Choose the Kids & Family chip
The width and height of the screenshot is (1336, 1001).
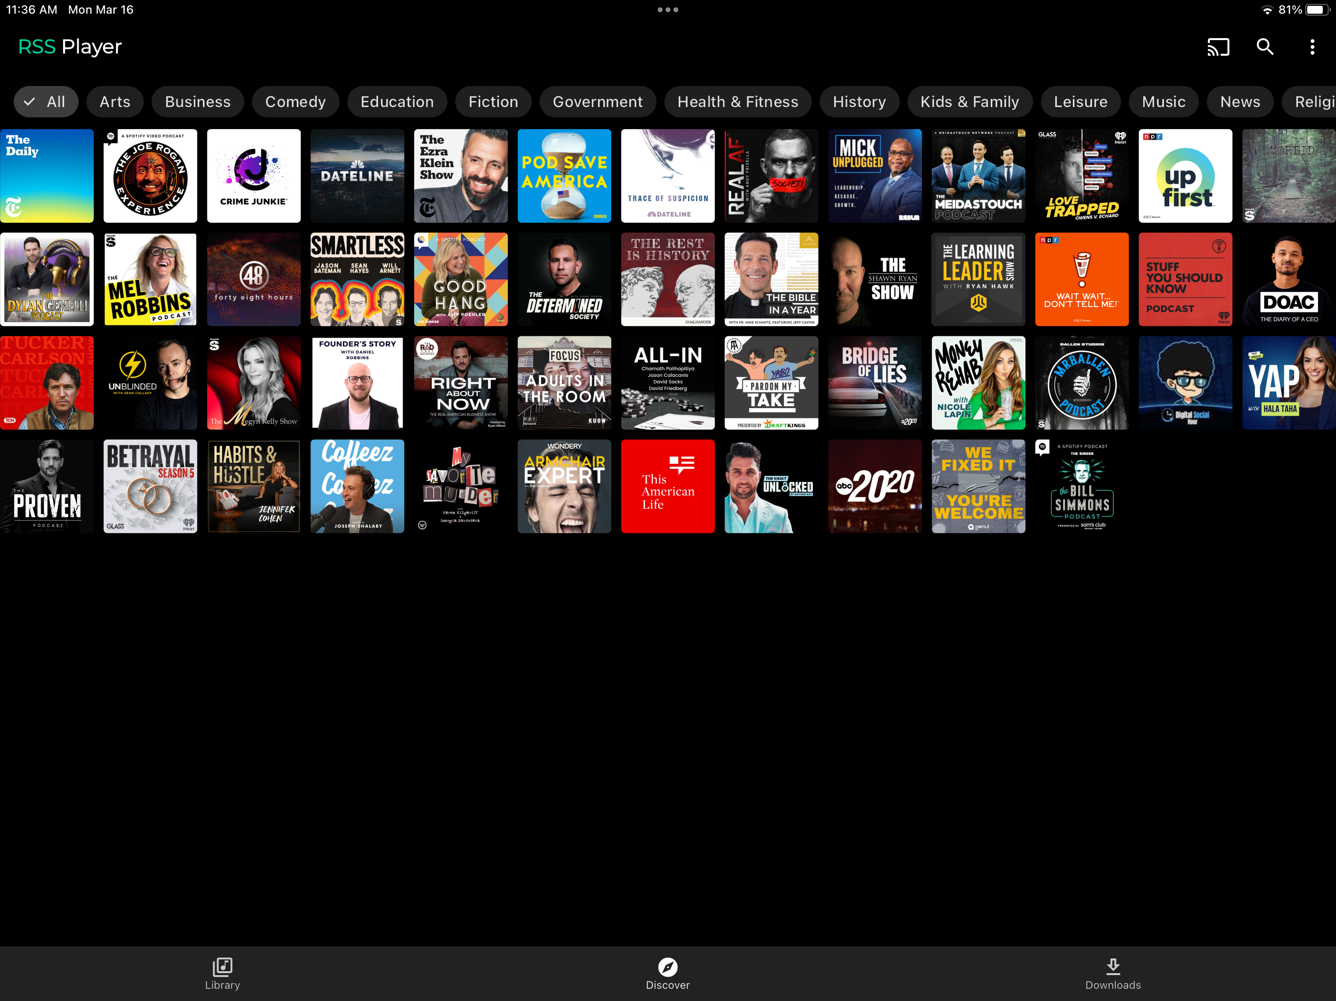969,102
